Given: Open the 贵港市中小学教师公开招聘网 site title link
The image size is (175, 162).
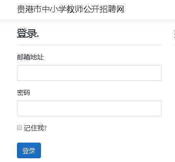Looking at the screenshot, I should click(71, 9).
